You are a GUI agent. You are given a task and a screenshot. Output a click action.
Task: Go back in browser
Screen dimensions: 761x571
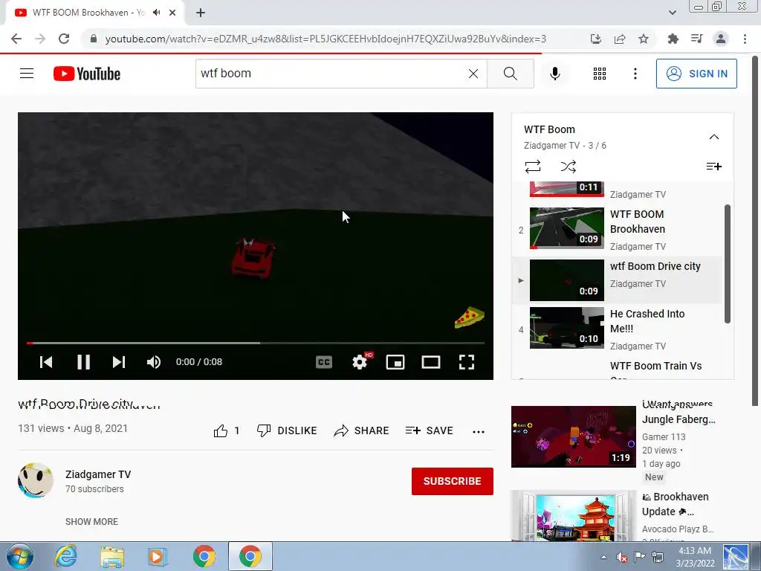point(16,39)
